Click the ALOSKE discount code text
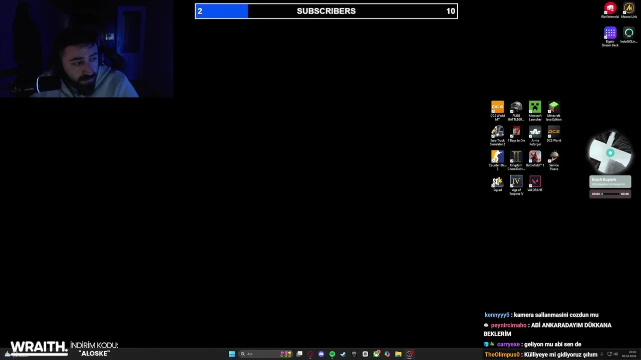Image resolution: width=641 pixels, height=360 pixels. point(94,353)
